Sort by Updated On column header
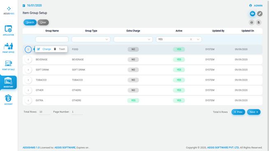This screenshot has width=269, height=151. tap(248, 31)
